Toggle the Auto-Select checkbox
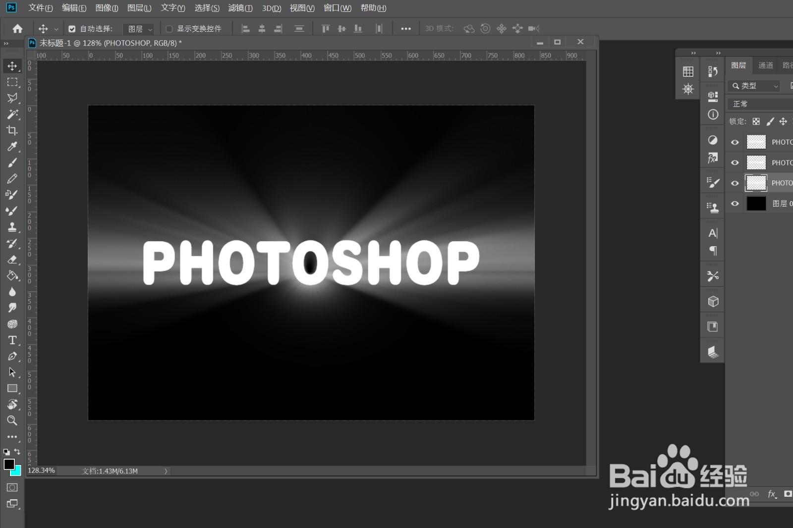Image resolution: width=793 pixels, height=528 pixels. point(72,29)
